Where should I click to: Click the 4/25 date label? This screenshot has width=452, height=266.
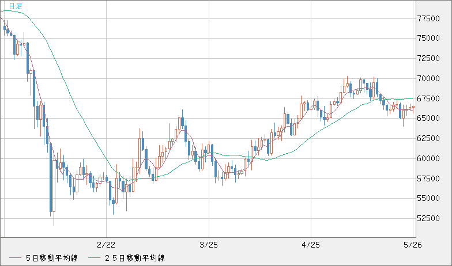(x=311, y=245)
